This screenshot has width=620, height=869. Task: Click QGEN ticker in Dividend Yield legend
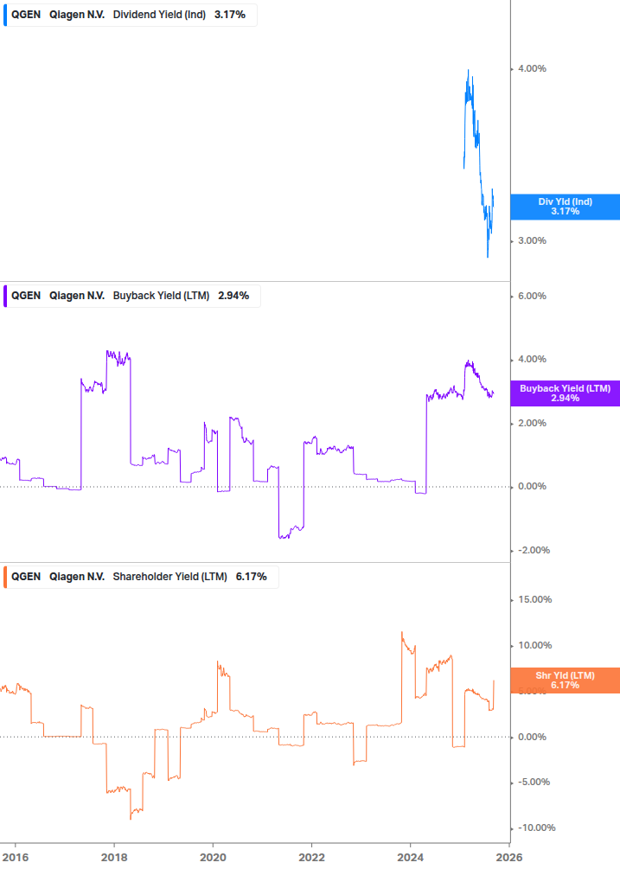click(26, 15)
